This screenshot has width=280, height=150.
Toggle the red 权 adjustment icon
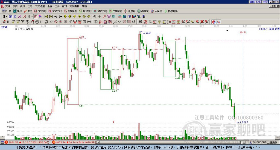pyautogui.click(x=36, y=16)
